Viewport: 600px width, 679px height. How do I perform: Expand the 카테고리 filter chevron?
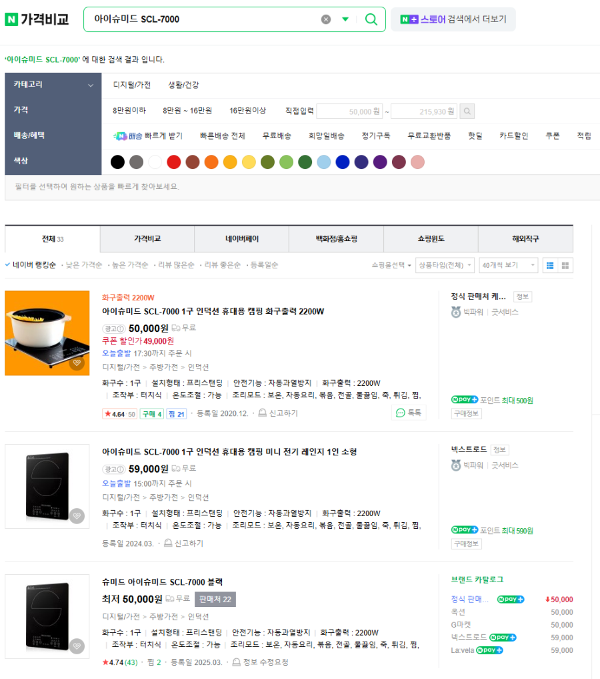pyautogui.click(x=91, y=85)
